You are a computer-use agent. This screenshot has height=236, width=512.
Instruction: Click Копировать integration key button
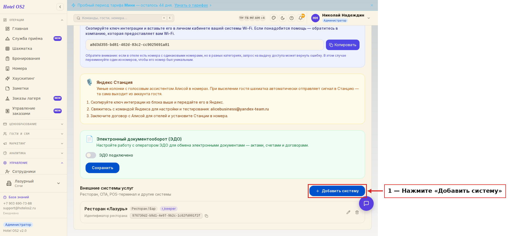coord(343,45)
